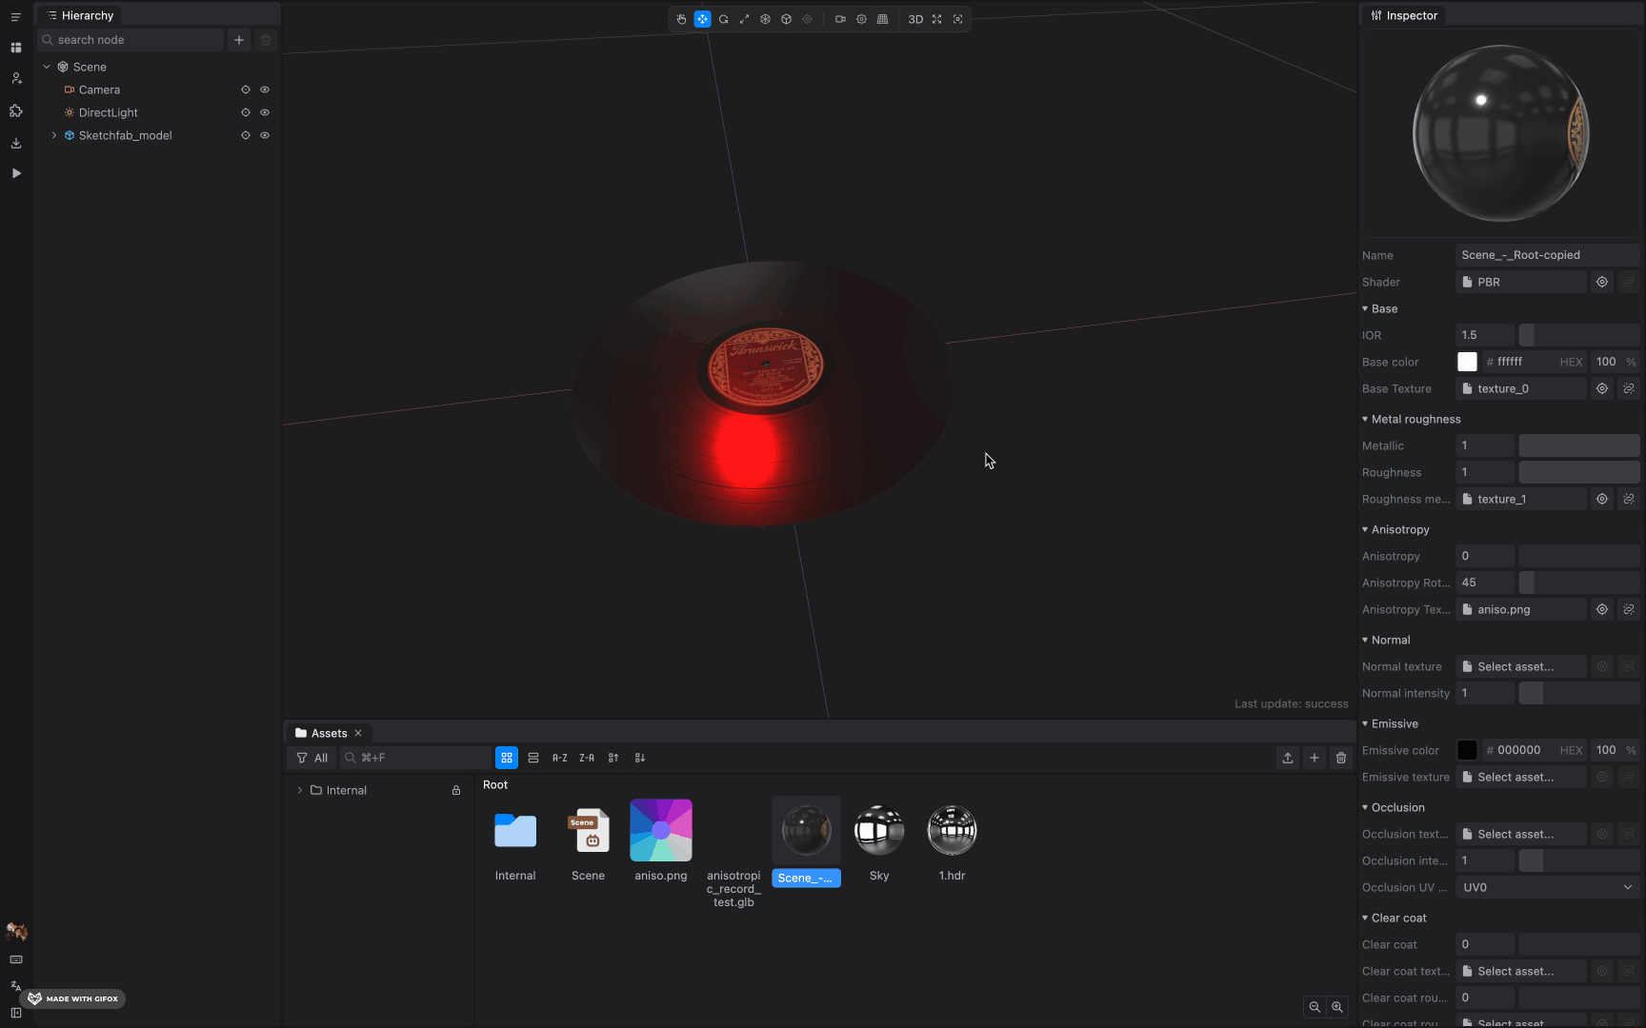The width and height of the screenshot is (1646, 1028).
Task: Adjust the IOR slider
Action: point(1579,335)
